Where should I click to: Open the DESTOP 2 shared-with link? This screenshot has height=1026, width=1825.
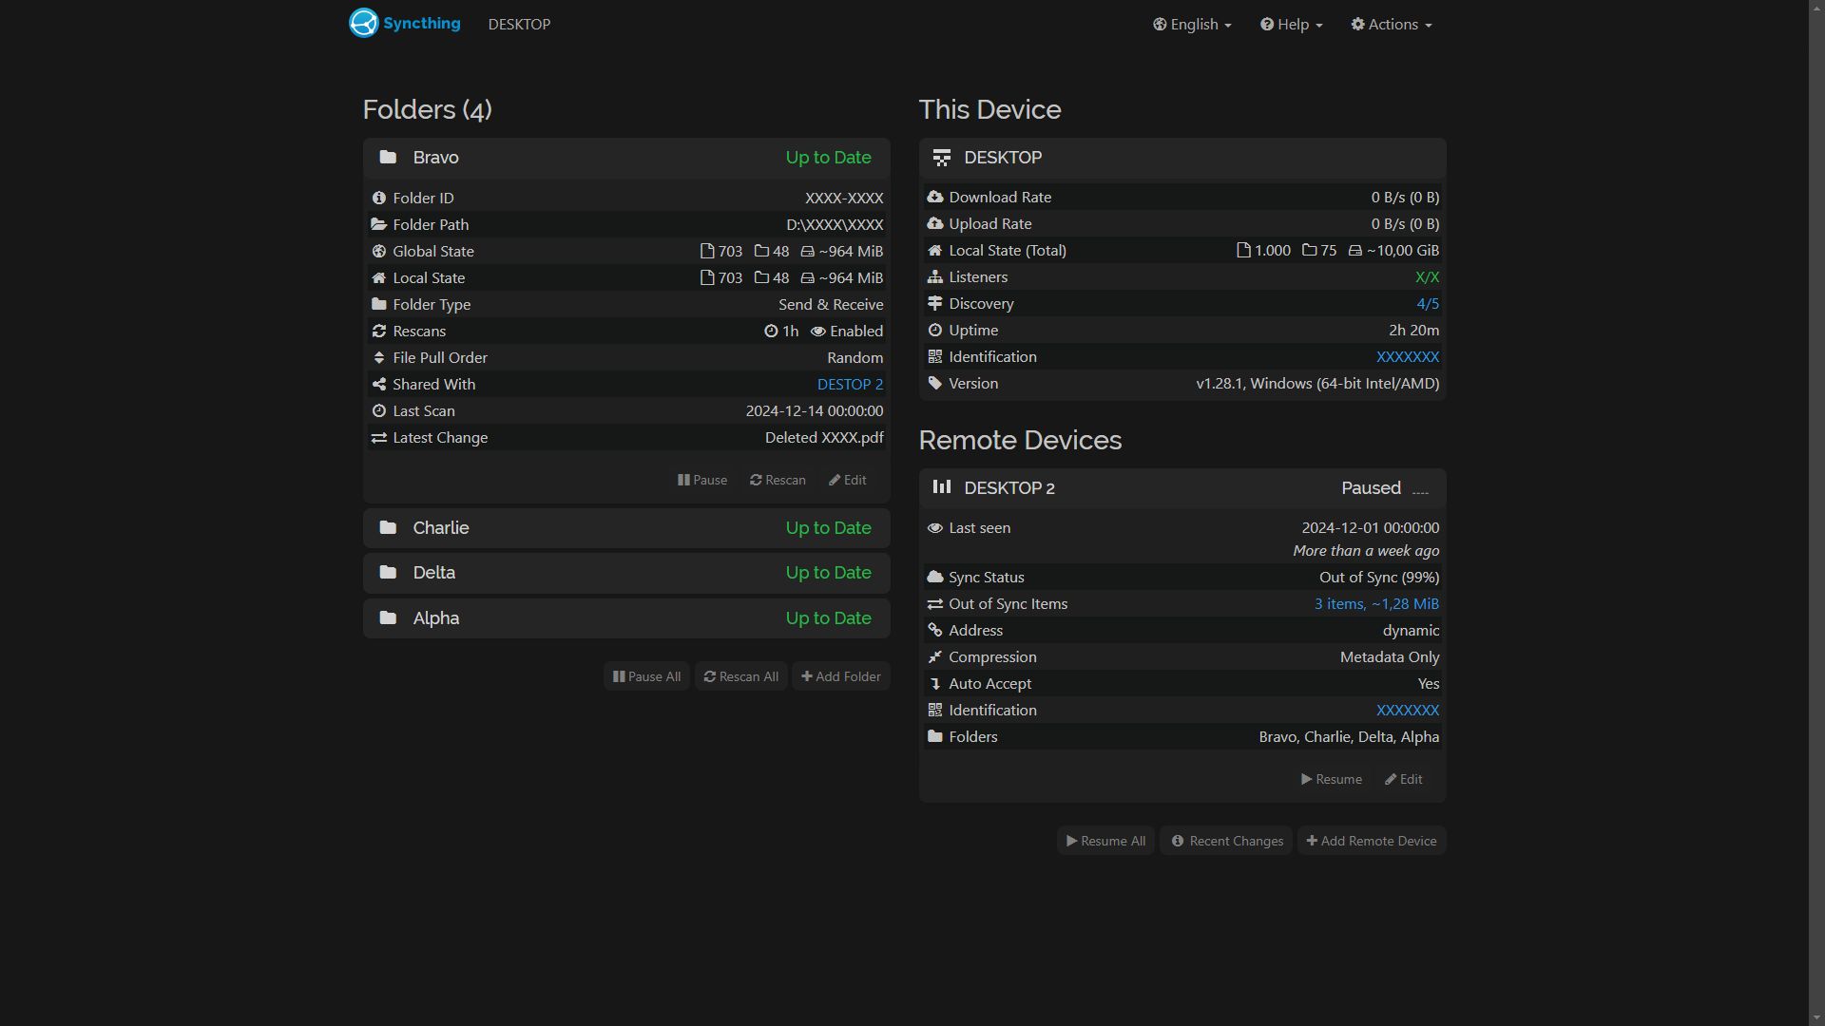[x=850, y=384]
